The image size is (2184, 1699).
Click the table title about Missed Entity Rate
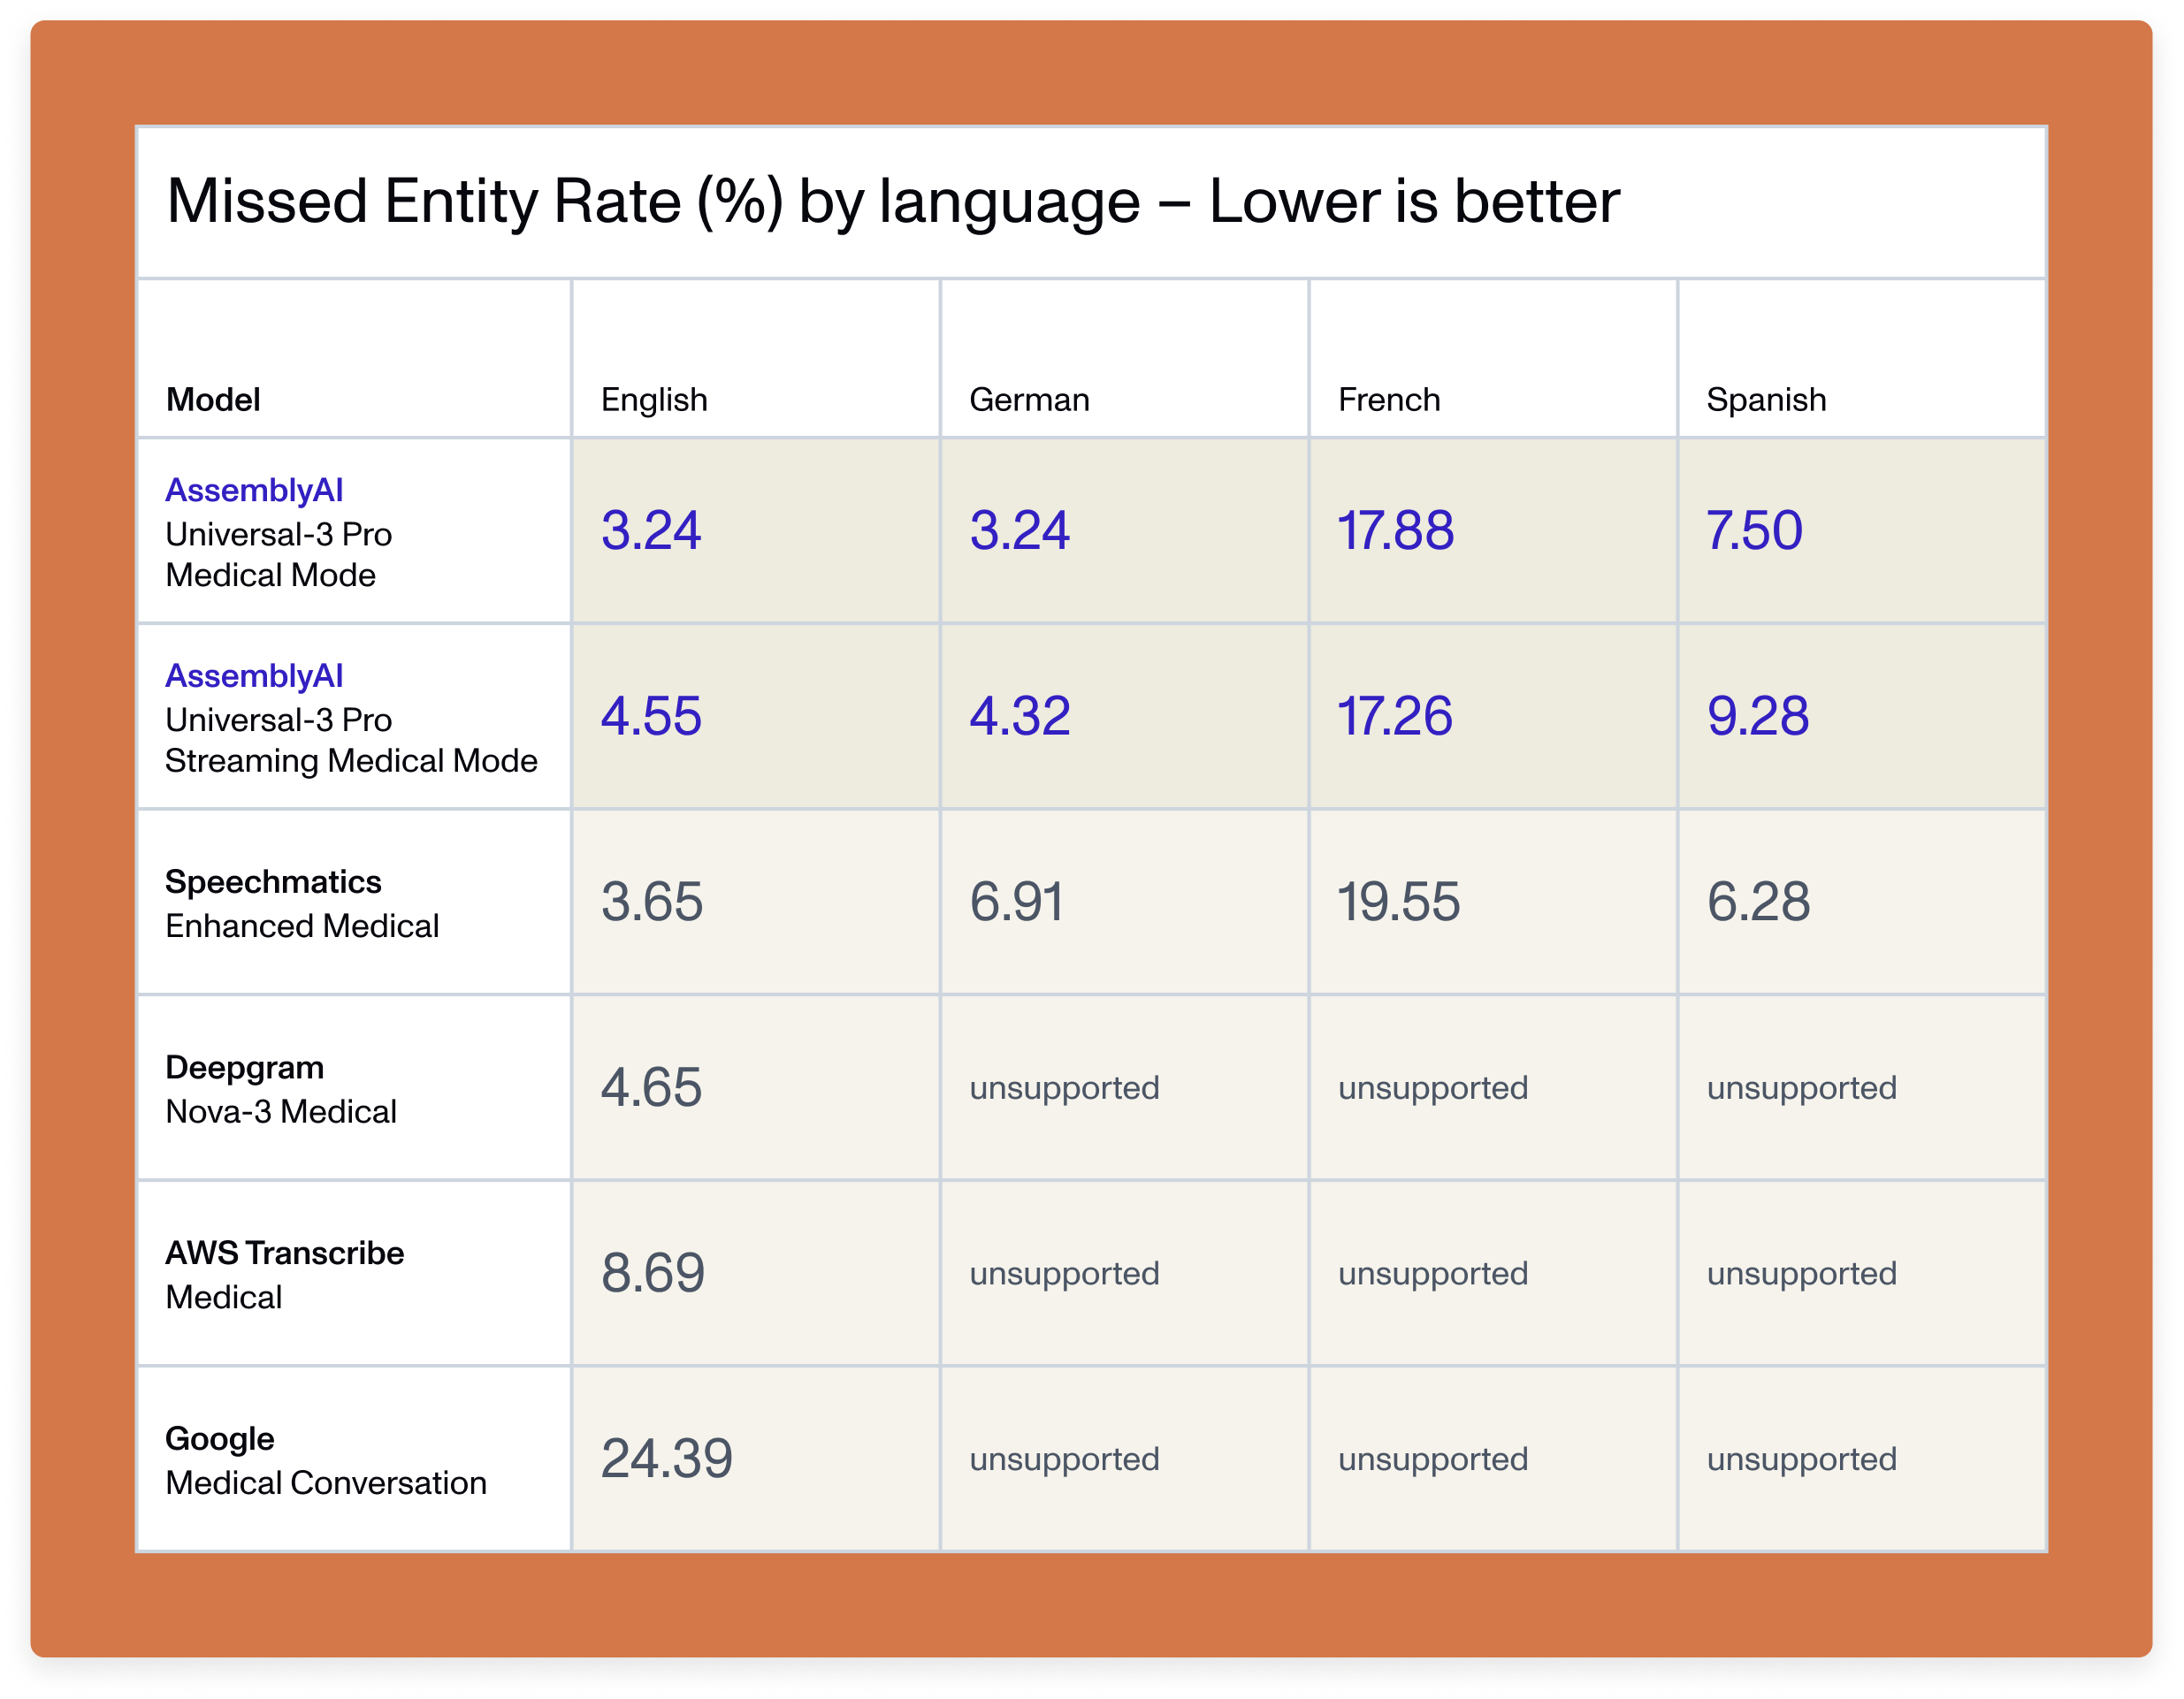click(x=892, y=202)
